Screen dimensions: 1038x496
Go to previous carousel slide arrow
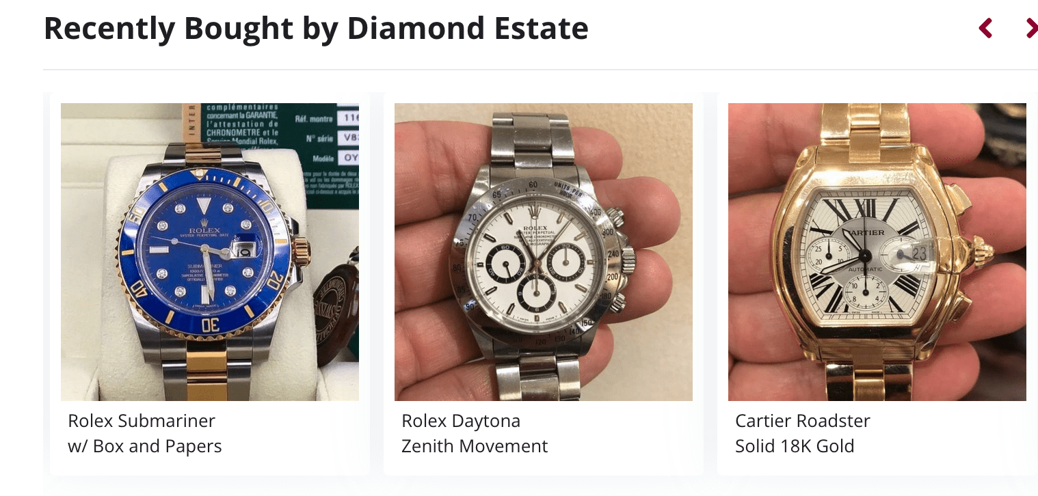pos(985,29)
